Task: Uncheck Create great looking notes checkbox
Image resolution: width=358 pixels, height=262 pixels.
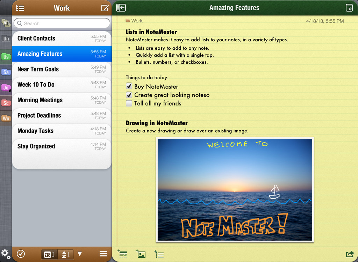Action: (129, 95)
